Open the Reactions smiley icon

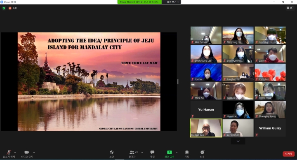202,152
